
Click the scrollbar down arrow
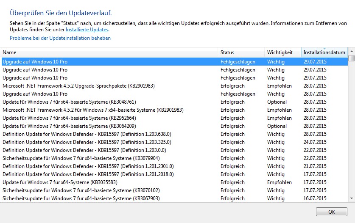pos(351,198)
